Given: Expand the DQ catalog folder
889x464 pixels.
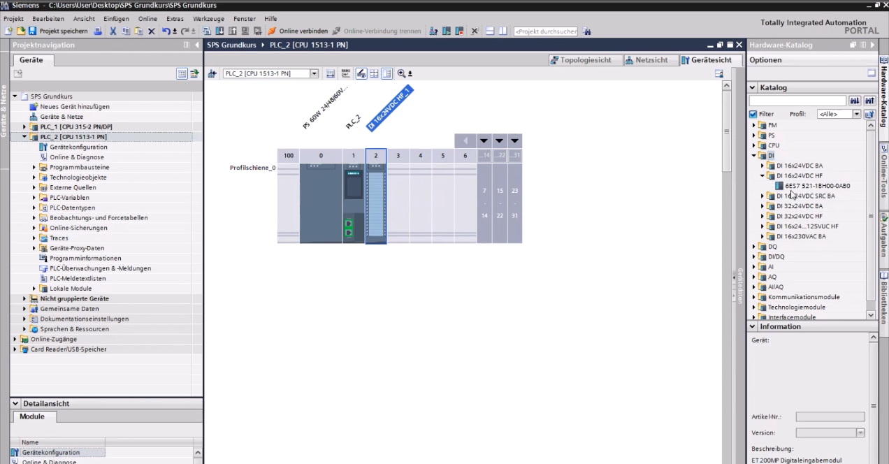Looking at the screenshot, I should (754, 247).
